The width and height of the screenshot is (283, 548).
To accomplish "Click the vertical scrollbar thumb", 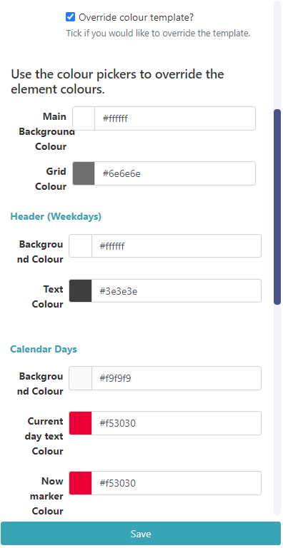I will click(x=277, y=207).
